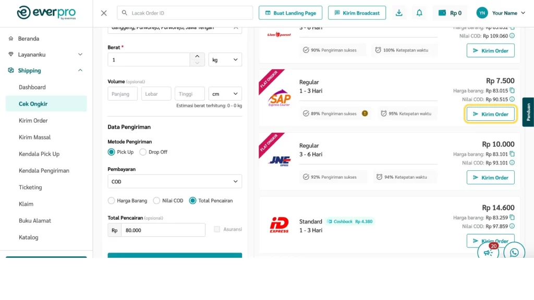The image size is (534, 300).
Task: Click Kirim Order for JNE Regular
Action: tap(490, 178)
